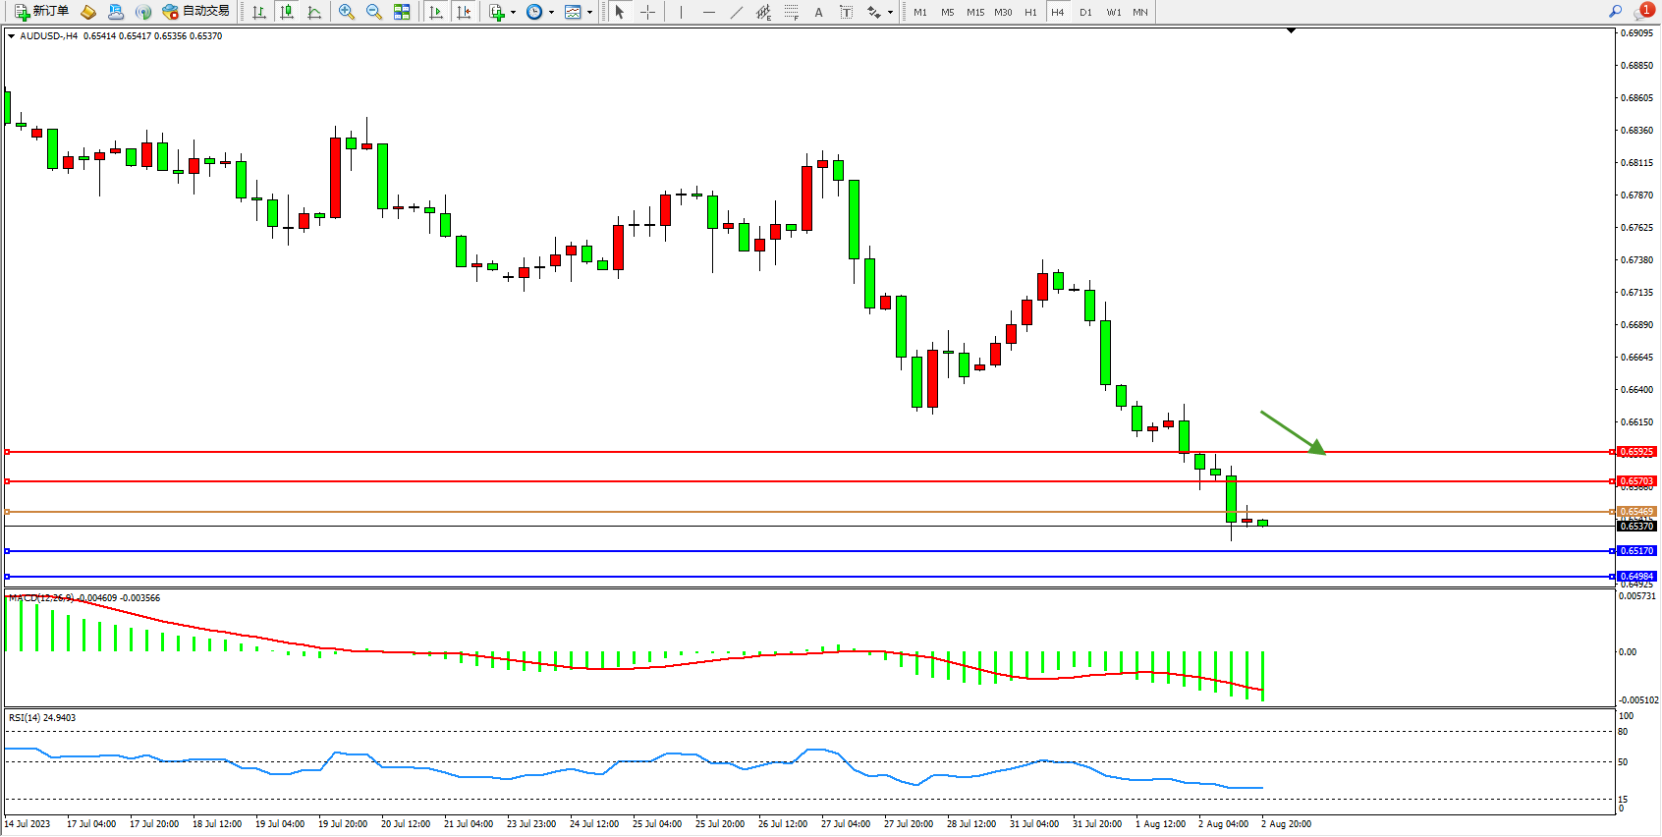Zoom out on the chart
Screen dimensions: 1662x837
374,12
